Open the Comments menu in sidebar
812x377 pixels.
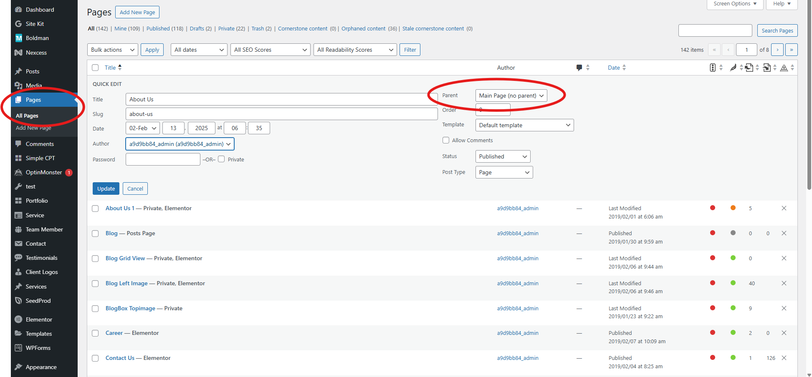click(x=40, y=144)
